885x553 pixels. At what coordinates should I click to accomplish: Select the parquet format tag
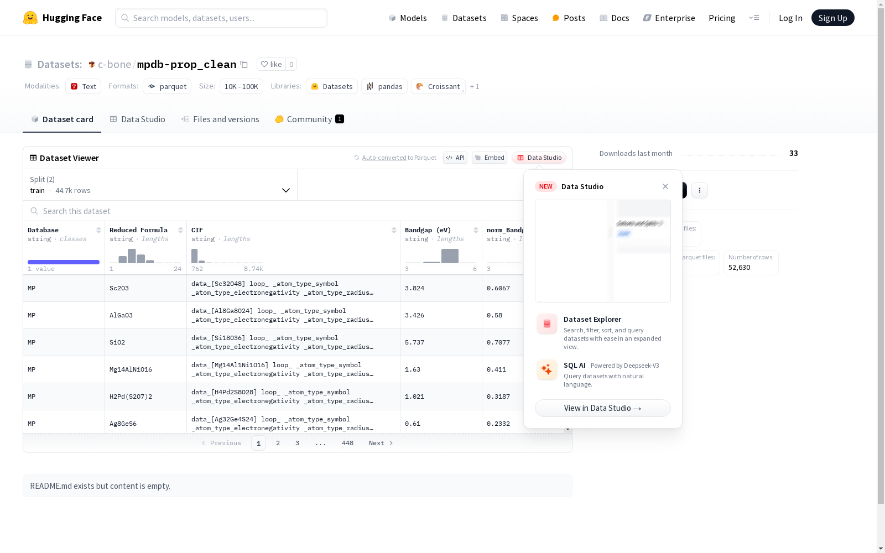pos(167,86)
